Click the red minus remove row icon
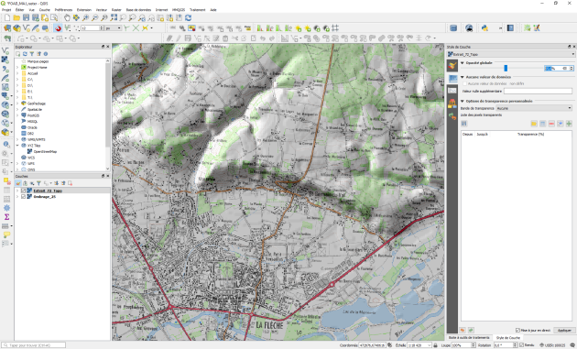 (x=550, y=124)
